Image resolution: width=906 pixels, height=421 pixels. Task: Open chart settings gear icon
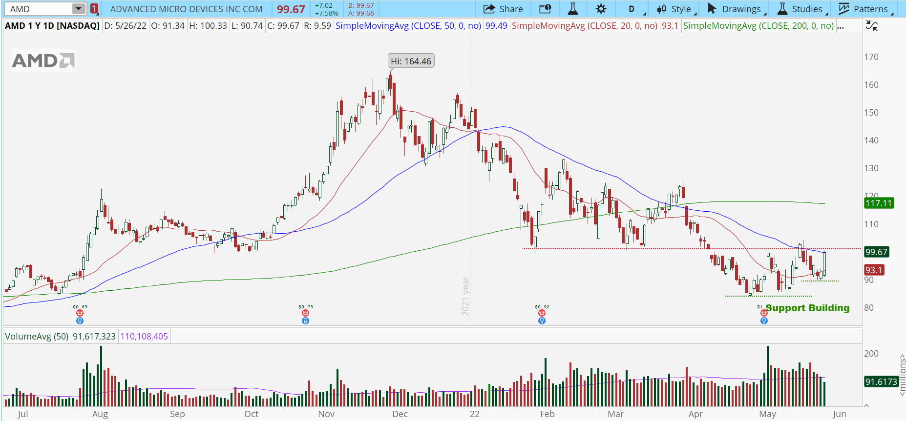click(601, 9)
